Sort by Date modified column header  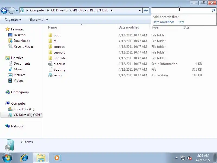point(129,27)
